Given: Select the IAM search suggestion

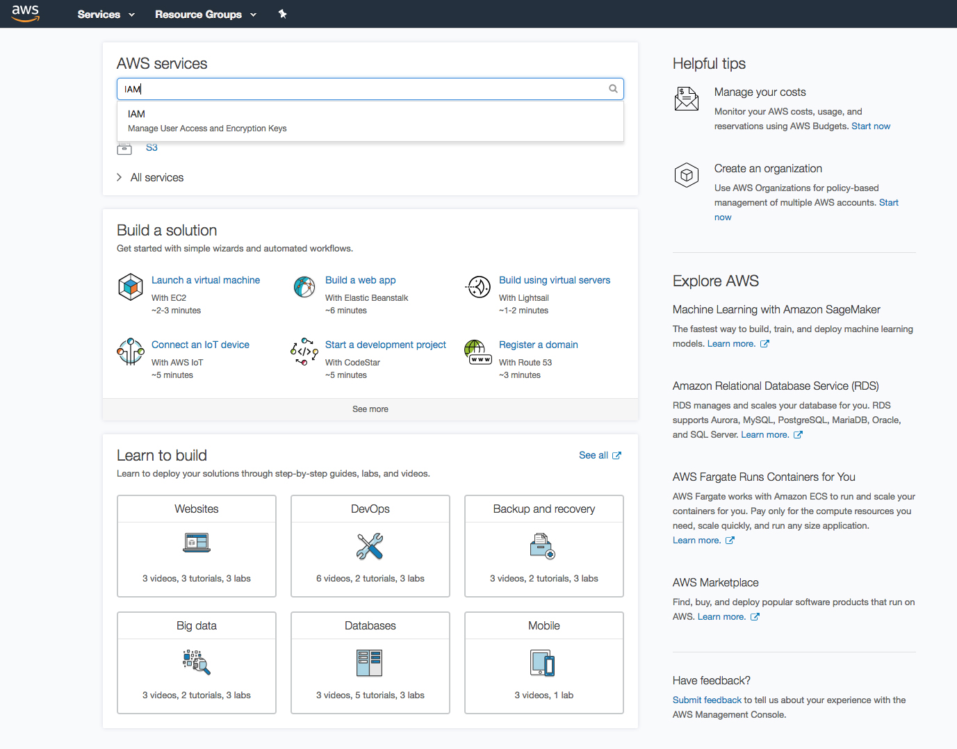Looking at the screenshot, I should tap(370, 121).
